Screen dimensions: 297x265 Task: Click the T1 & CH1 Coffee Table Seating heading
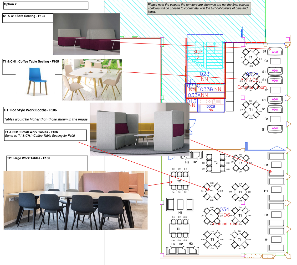[x=31, y=62]
